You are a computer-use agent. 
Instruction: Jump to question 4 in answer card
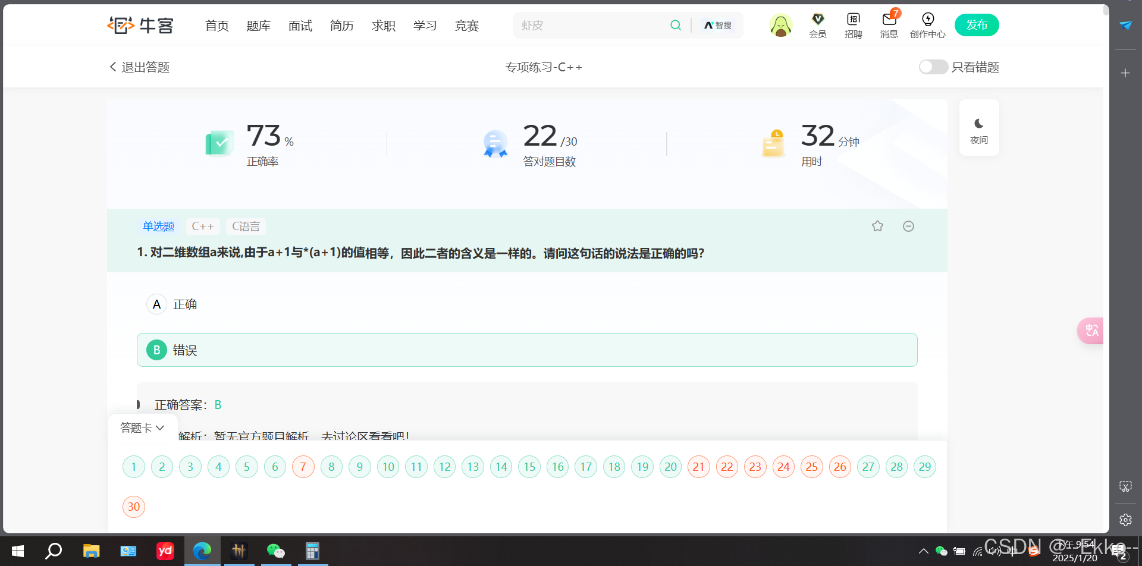pos(218,467)
